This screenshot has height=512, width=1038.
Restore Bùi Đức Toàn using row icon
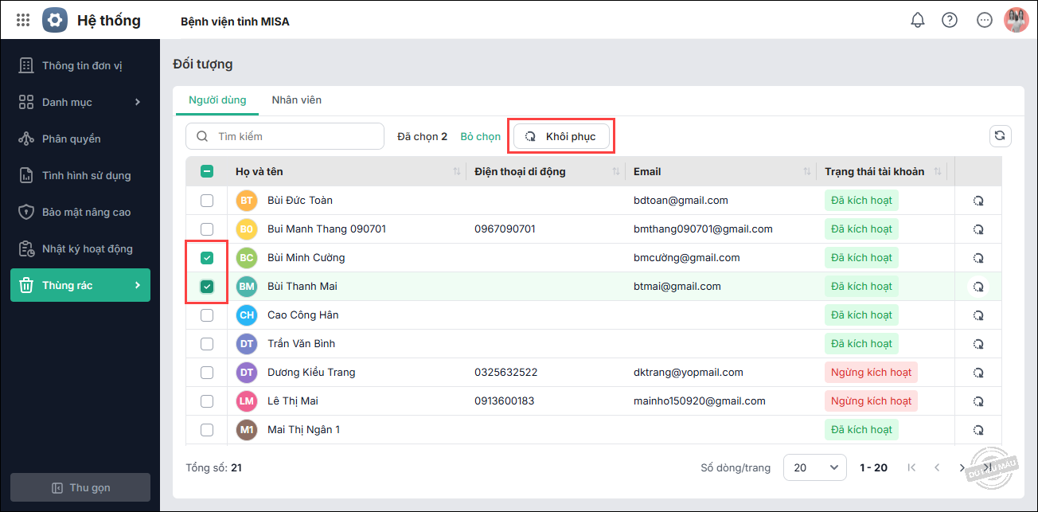click(978, 201)
